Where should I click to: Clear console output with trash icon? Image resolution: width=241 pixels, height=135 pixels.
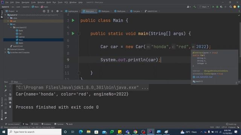tap(10, 106)
